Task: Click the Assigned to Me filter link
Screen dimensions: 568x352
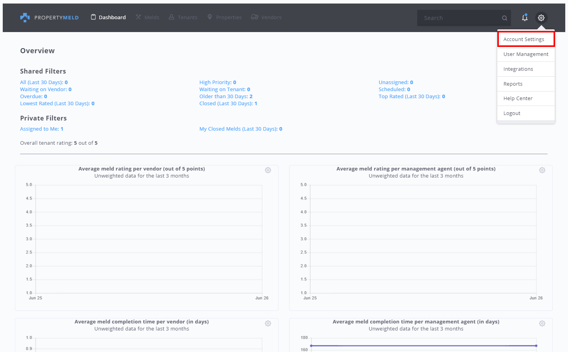Action: click(x=41, y=129)
